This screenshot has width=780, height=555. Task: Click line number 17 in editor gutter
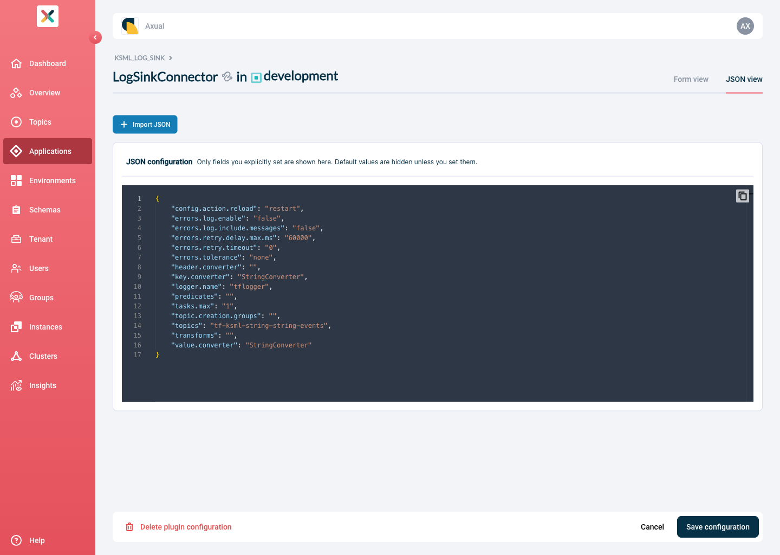pos(138,355)
